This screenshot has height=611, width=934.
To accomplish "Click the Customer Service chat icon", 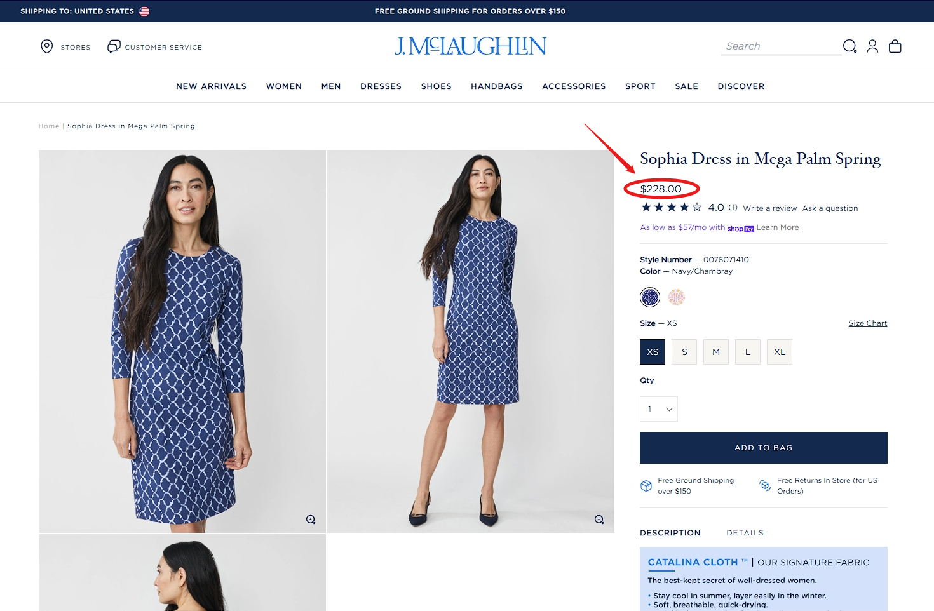I will [x=114, y=46].
